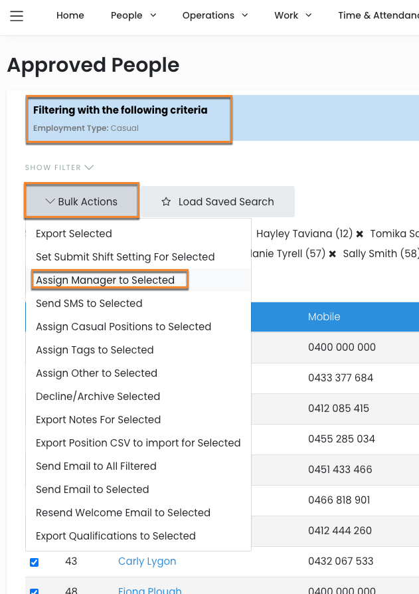
Task: Choose Export Selected from bulk actions
Action: (x=74, y=234)
